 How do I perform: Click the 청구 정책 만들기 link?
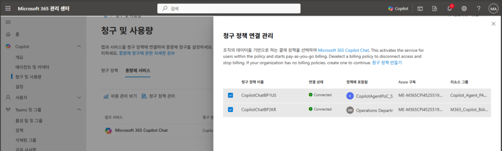[x=387, y=63]
